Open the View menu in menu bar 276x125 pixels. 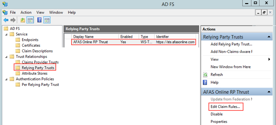(40, 12)
